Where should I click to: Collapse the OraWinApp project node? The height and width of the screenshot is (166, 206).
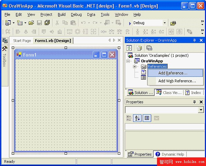[128, 61]
